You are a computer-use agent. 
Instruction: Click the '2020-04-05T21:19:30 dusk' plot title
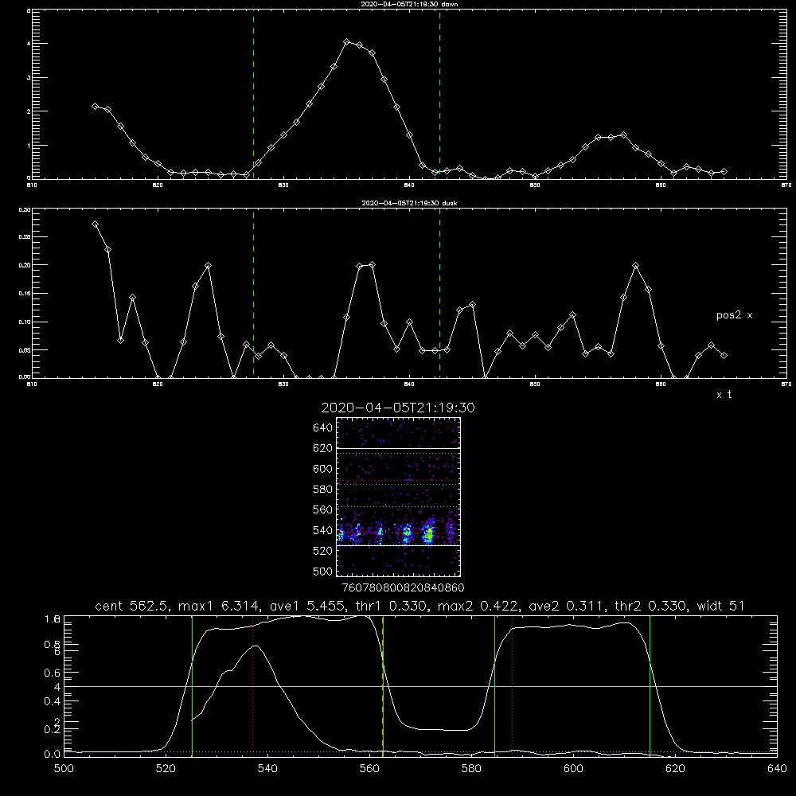(409, 203)
